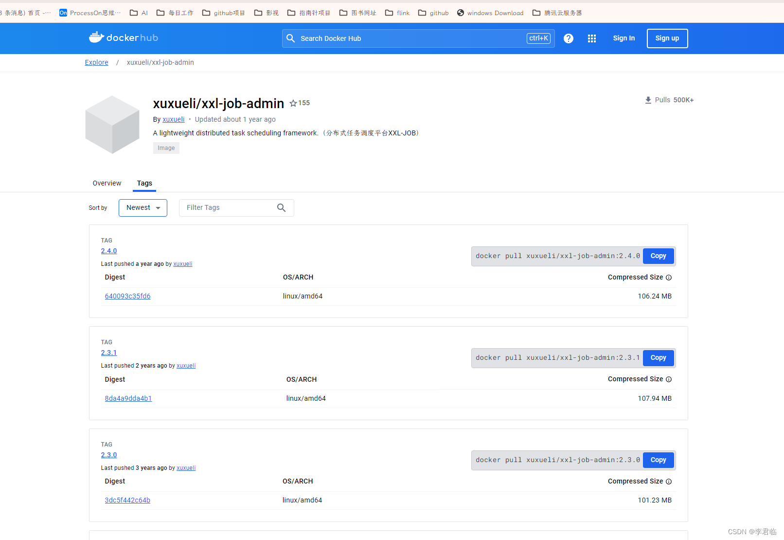Open the flink bookmark folder
Image resolution: width=784 pixels, height=540 pixels.
397,13
